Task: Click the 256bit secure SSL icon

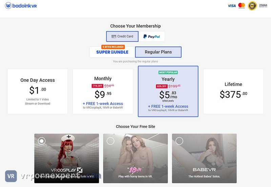Action: (263, 6)
